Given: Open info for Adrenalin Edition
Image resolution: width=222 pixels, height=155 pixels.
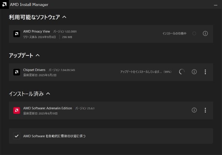Looking at the screenshot, I should click(194, 110).
